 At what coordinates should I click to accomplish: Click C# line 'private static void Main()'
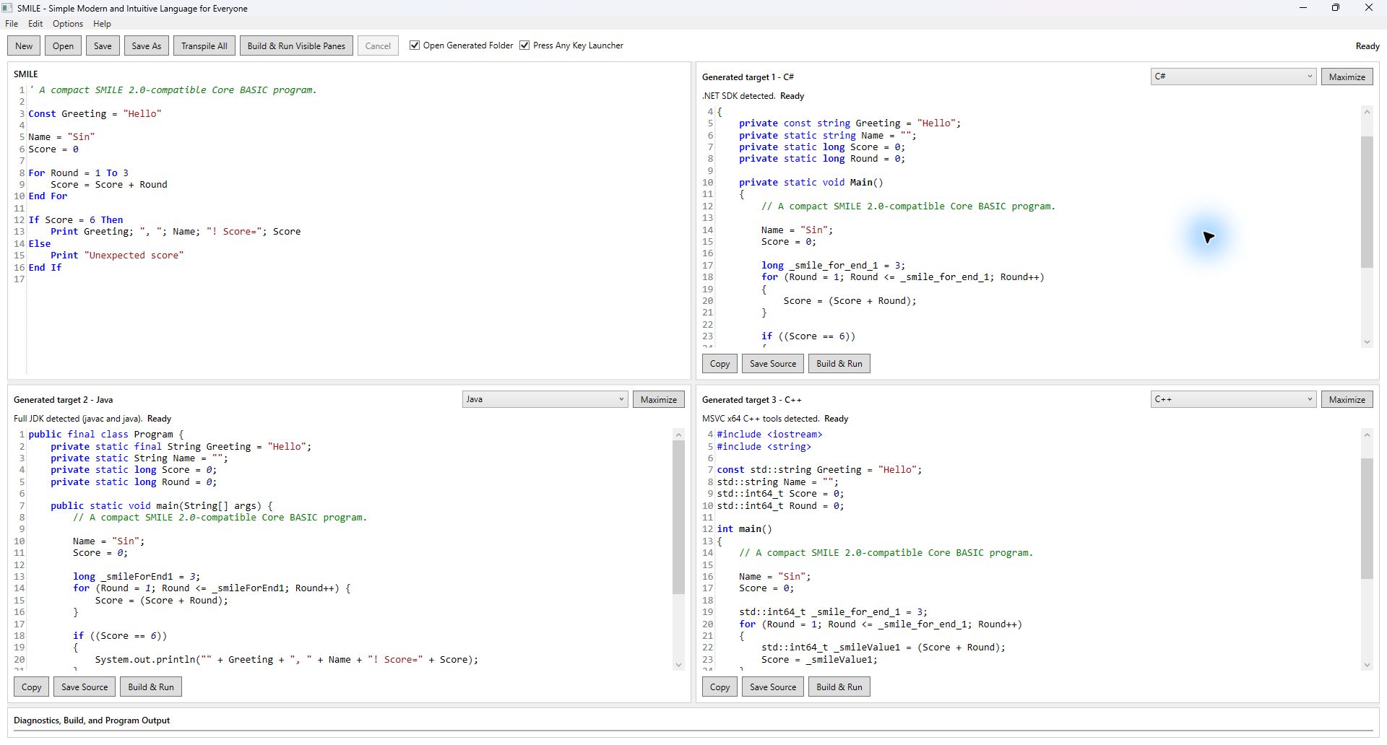coord(811,183)
